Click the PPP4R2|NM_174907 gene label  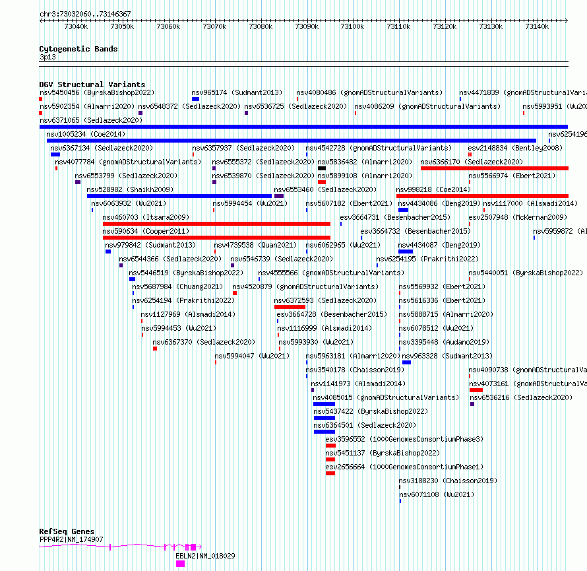71,539
